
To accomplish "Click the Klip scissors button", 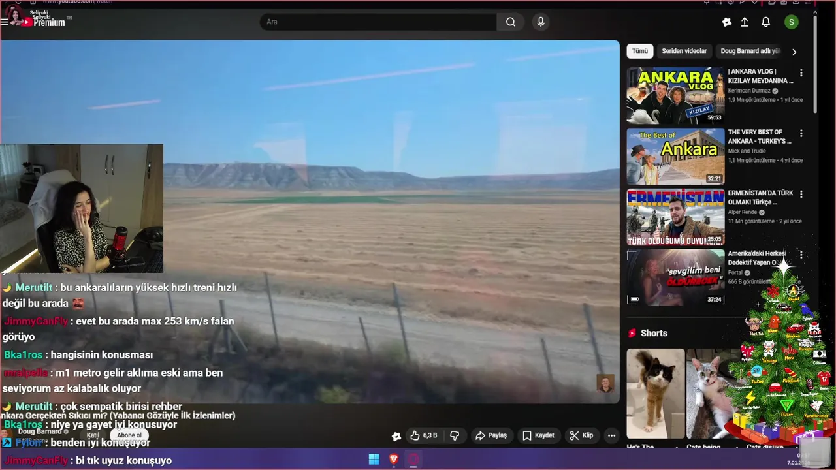I will pyautogui.click(x=581, y=435).
